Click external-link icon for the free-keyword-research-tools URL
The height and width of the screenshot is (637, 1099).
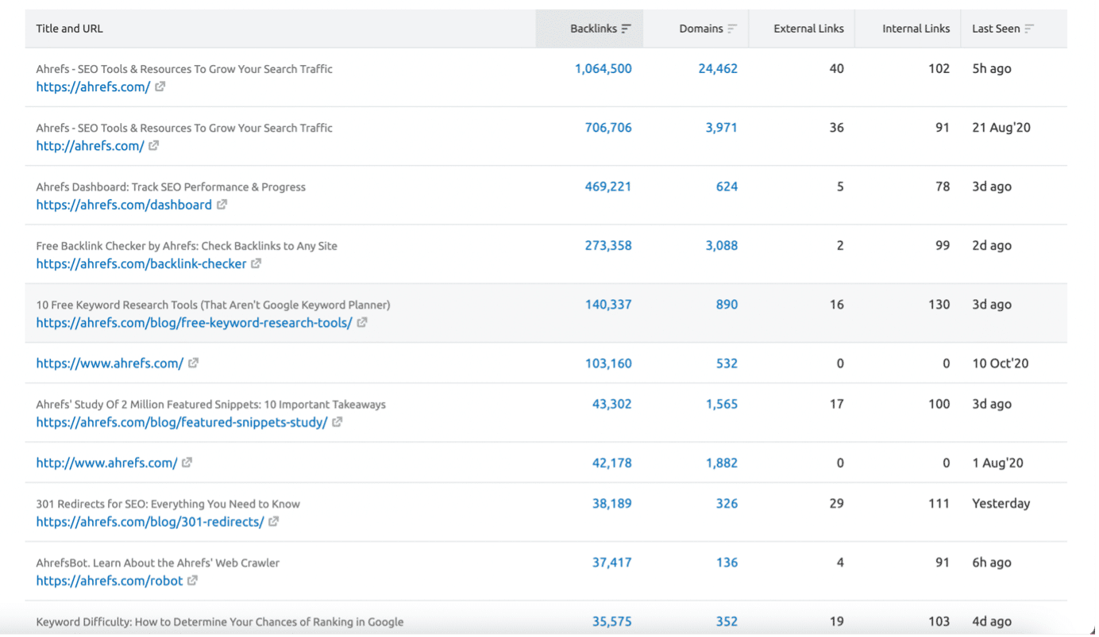(362, 323)
